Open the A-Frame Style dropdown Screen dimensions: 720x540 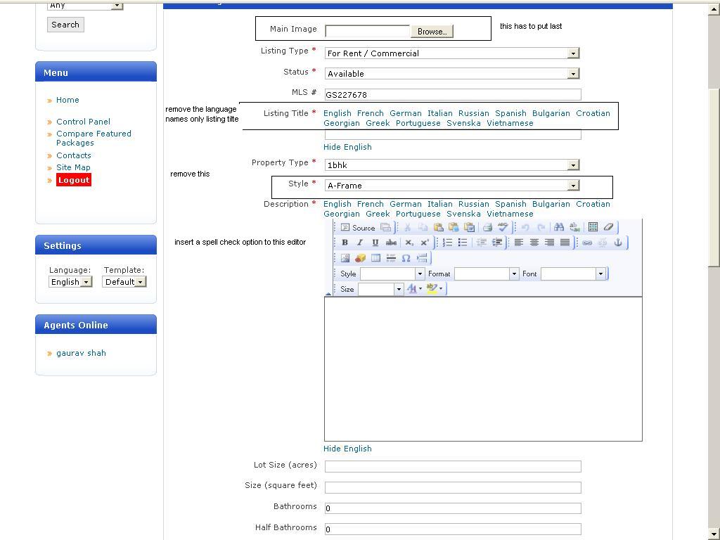click(452, 186)
